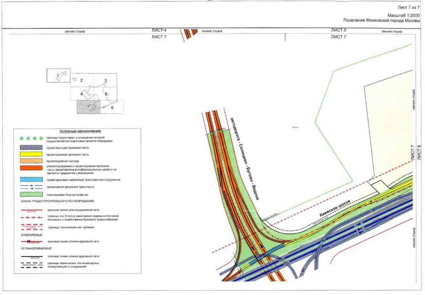Select hatched sheet 7 in the index map
Image resolution: width=425 pixels, height=295 pixels.
pyautogui.click(x=89, y=107)
